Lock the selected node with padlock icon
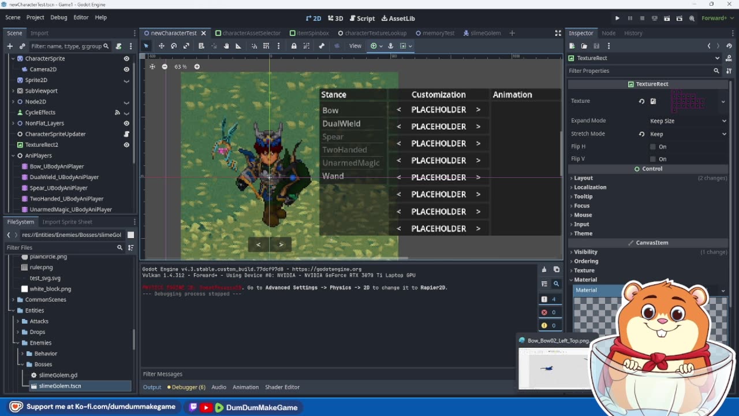Image resolution: width=739 pixels, height=416 pixels. point(294,46)
